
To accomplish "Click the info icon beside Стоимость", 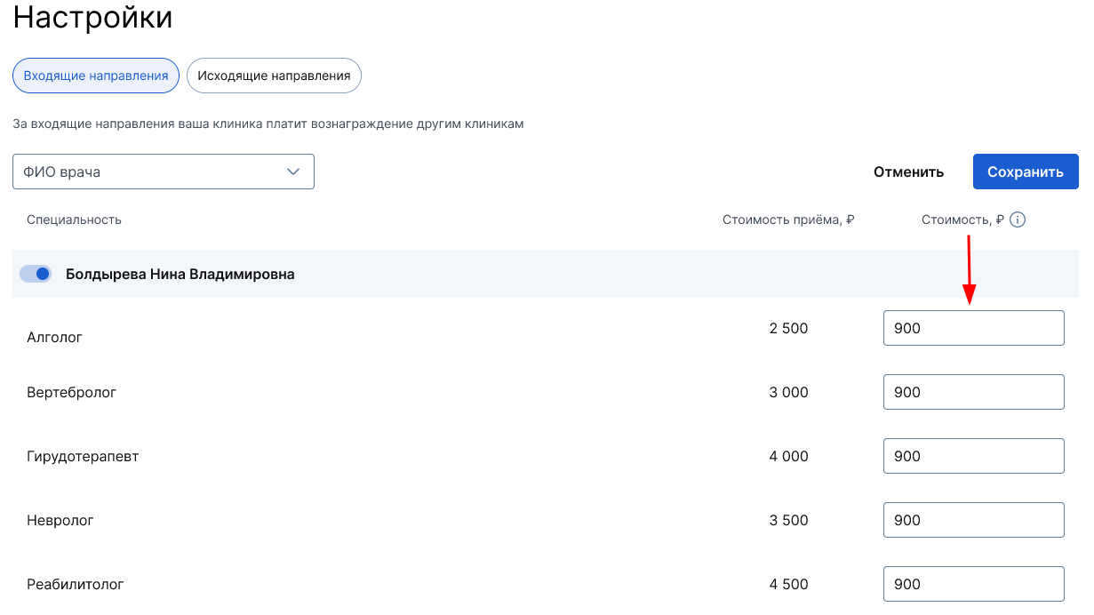I will [1018, 220].
